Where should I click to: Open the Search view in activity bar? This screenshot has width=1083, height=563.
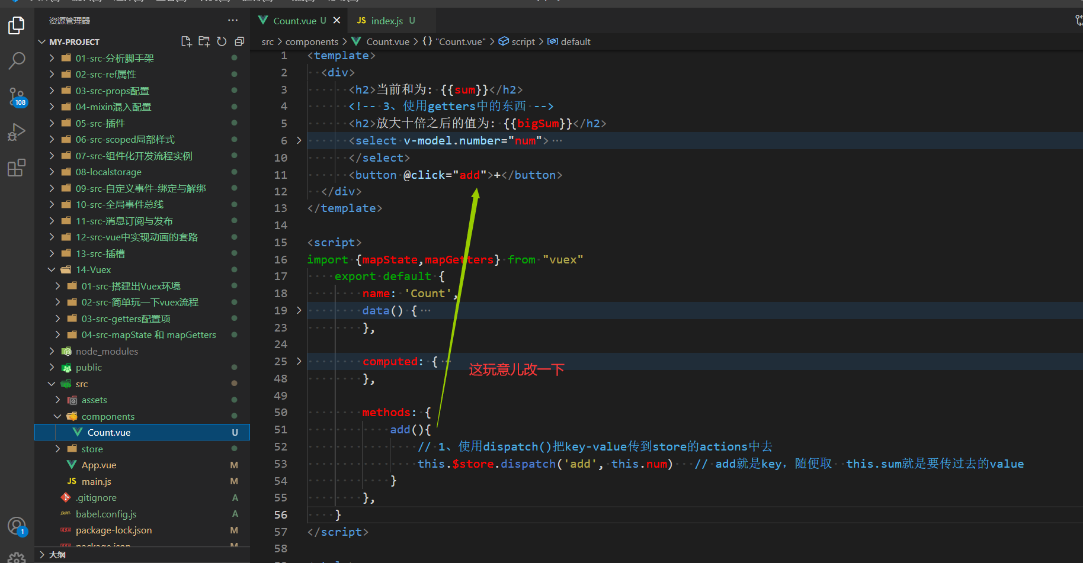[17, 60]
